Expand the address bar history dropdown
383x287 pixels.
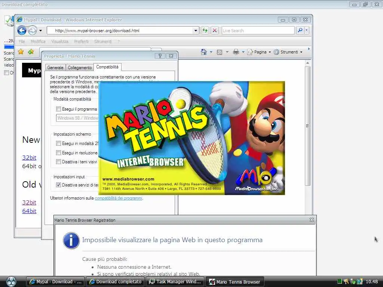pyautogui.click(x=196, y=31)
